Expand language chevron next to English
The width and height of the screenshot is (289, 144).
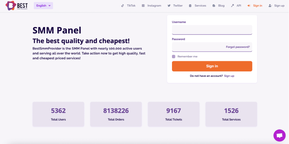click(50, 6)
